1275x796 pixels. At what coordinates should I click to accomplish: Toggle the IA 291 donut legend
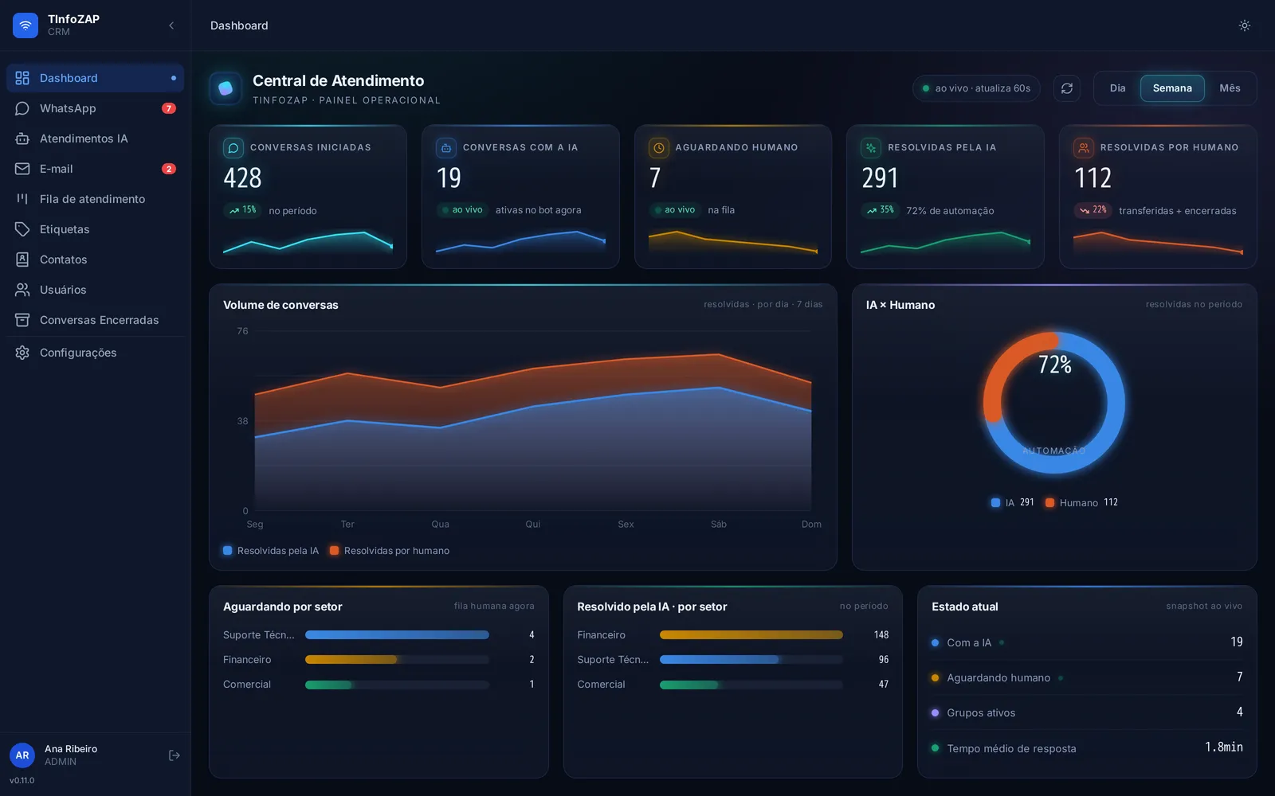point(1012,502)
